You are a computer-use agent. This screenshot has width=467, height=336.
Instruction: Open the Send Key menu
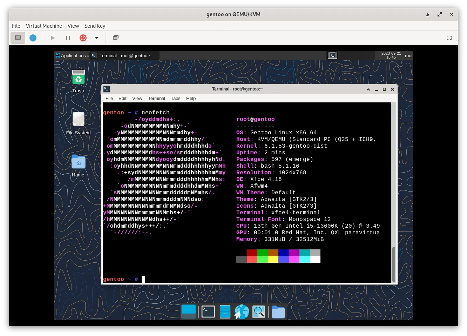click(95, 26)
